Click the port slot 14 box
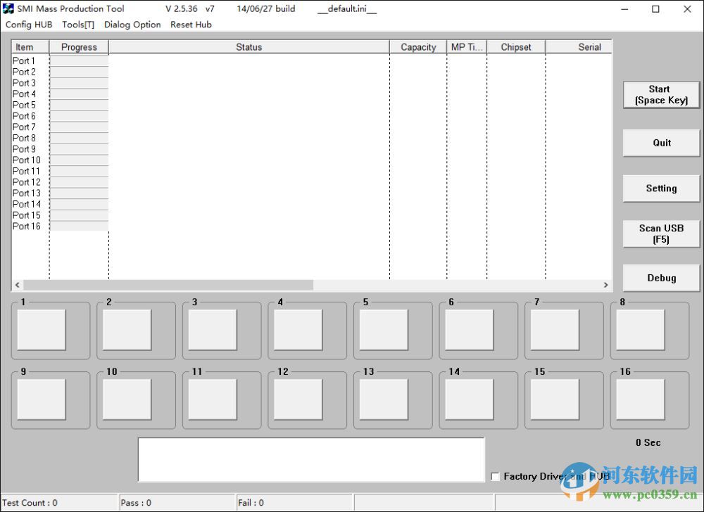 (469, 399)
